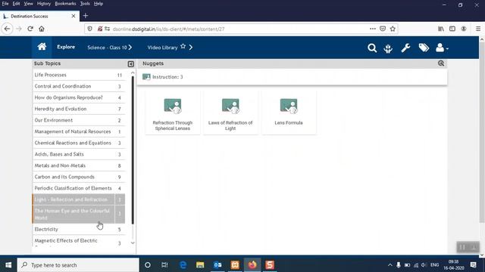The width and height of the screenshot is (485, 272).
Task: Bookmark this page with the star
Action: [393, 29]
